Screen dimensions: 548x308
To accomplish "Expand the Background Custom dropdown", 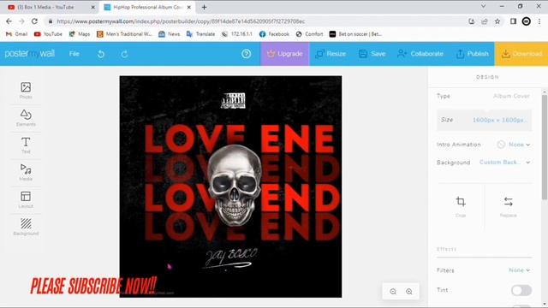I will (x=504, y=163).
